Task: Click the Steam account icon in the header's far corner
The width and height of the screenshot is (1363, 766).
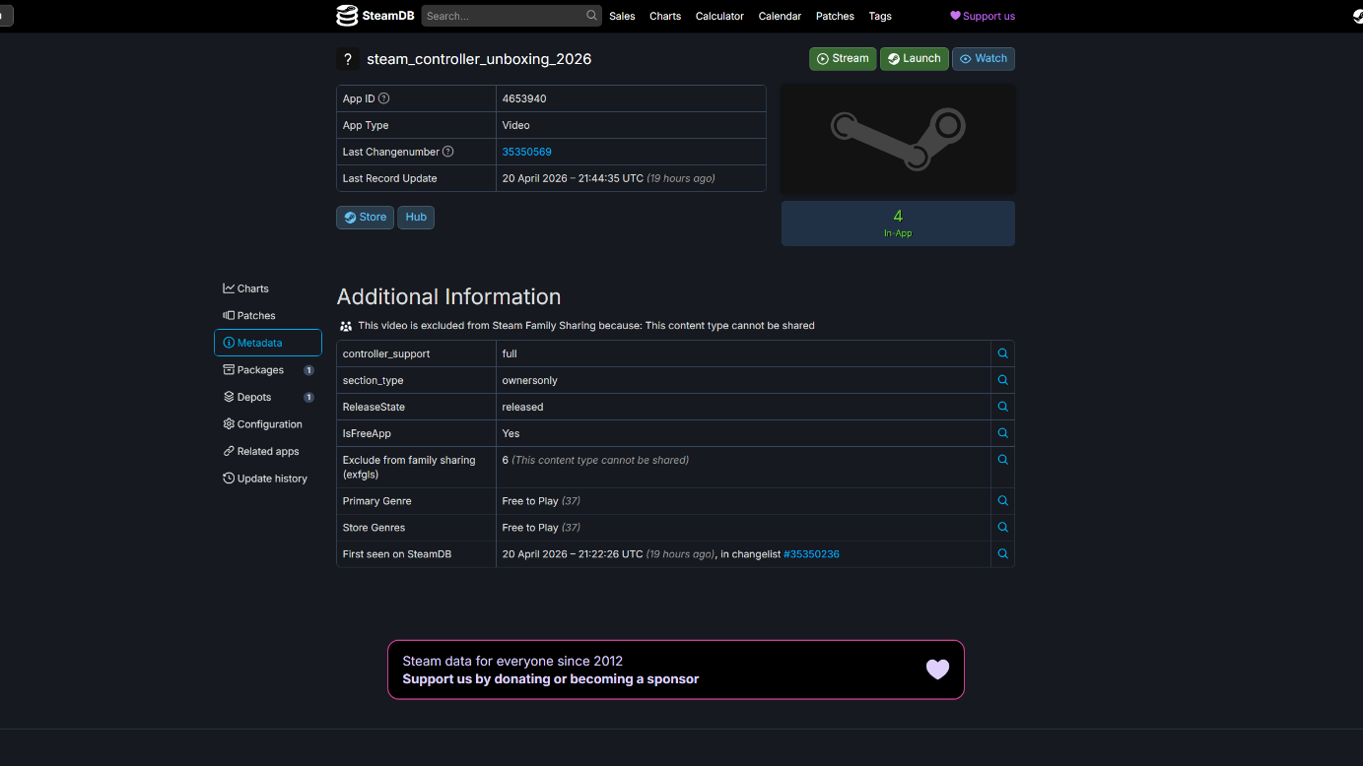Action: 1356,16
